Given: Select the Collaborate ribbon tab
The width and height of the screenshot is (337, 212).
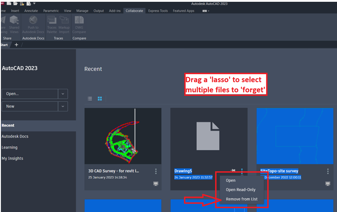Looking at the screenshot, I should pos(134,11).
